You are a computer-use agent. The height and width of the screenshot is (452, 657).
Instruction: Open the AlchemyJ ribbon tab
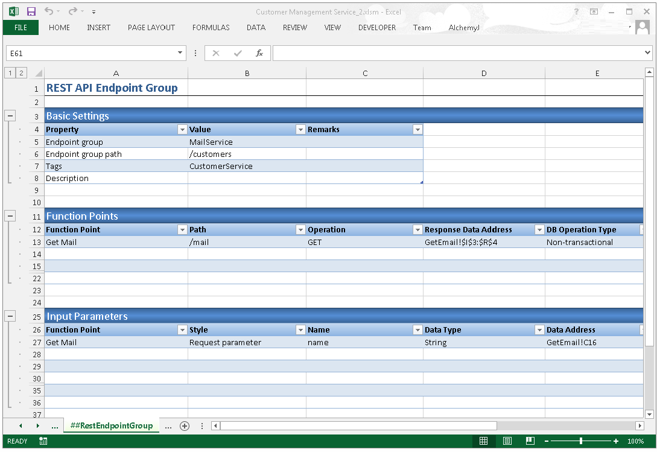(x=464, y=28)
